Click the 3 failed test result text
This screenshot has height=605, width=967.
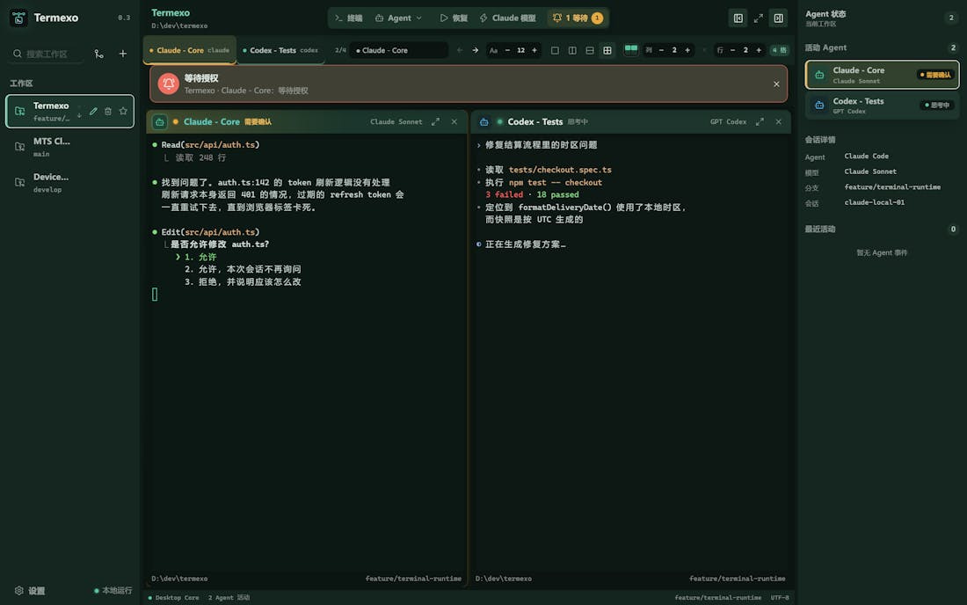coord(504,194)
